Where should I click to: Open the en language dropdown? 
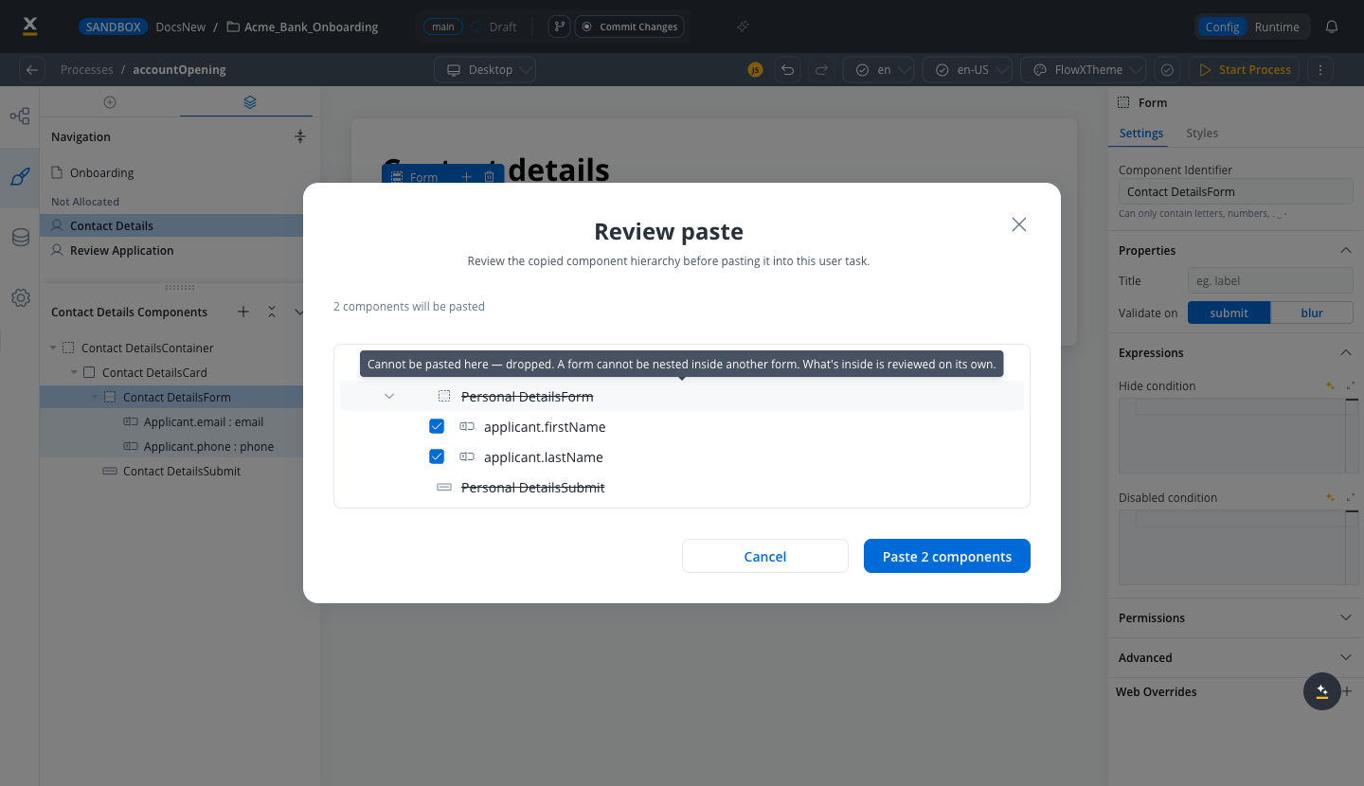pyautogui.click(x=879, y=69)
